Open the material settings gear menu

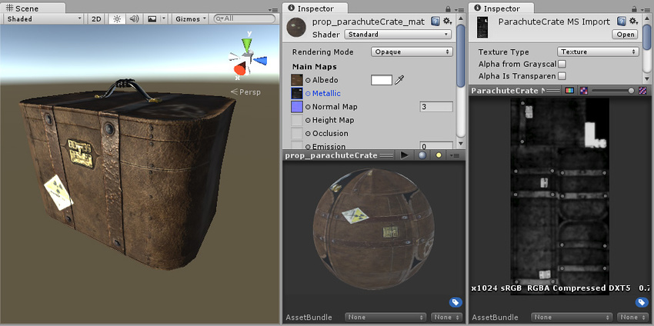click(449, 22)
